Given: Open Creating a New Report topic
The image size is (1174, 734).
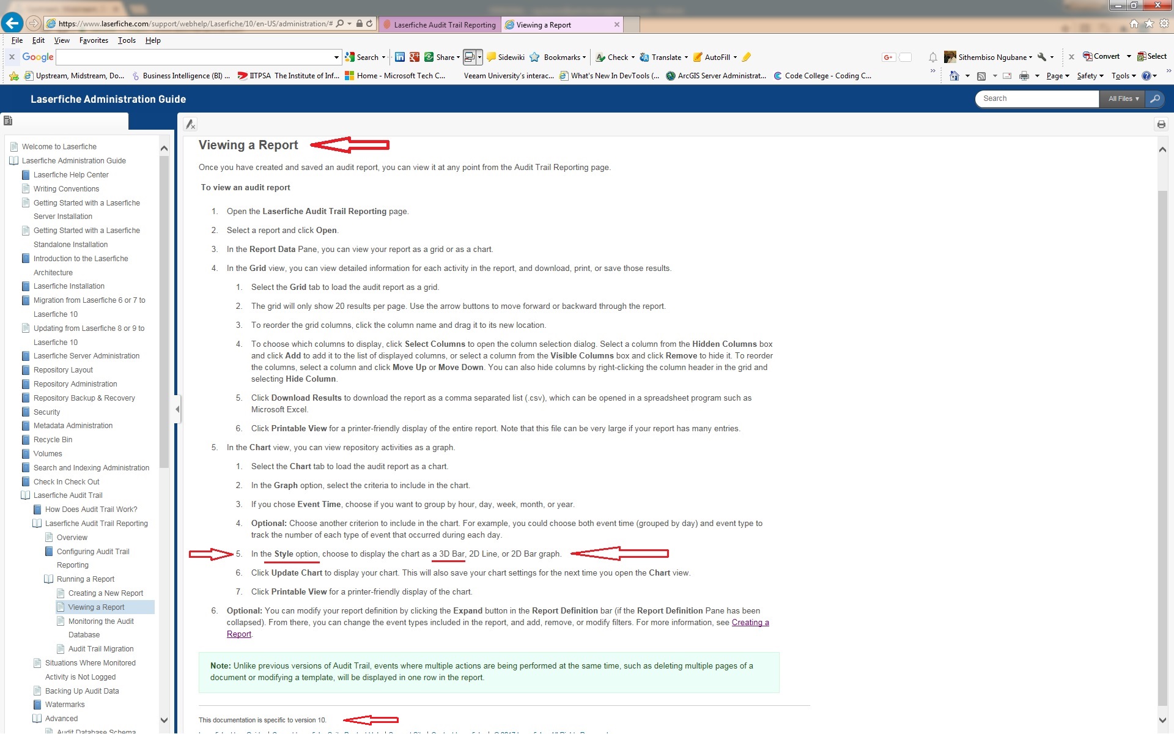Looking at the screenshot, I should point(105,593).
